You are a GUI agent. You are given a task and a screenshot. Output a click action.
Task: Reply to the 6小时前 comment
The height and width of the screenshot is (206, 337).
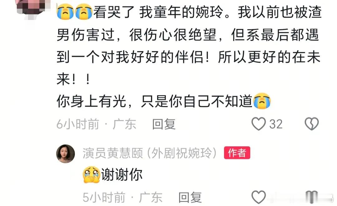click(x=164, y=124)
